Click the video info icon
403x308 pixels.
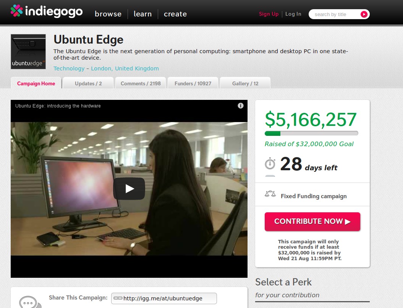[x=241, y=106]
